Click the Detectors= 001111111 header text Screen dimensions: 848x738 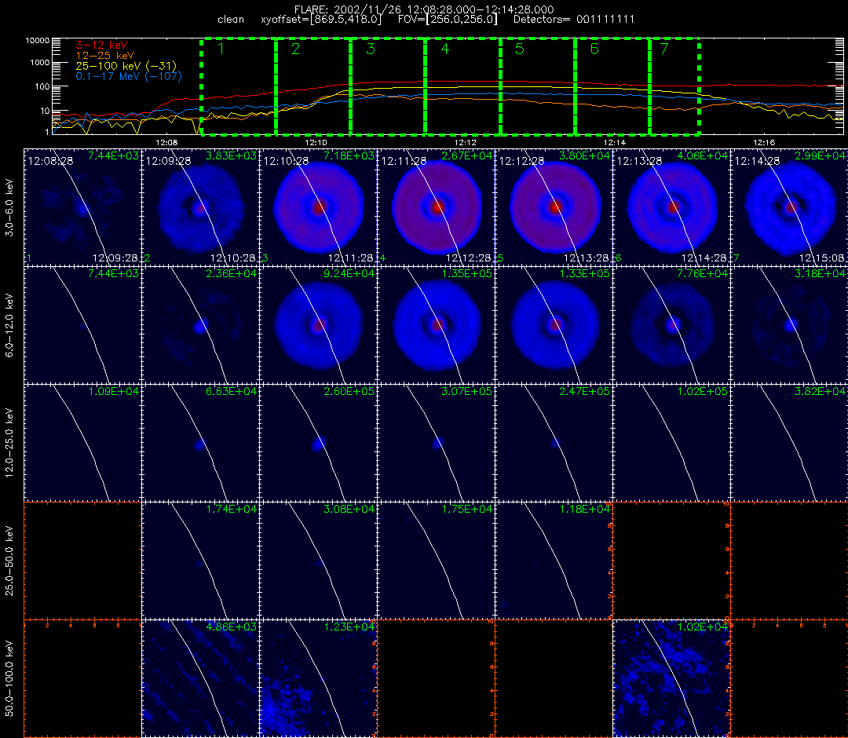[574, 20]
